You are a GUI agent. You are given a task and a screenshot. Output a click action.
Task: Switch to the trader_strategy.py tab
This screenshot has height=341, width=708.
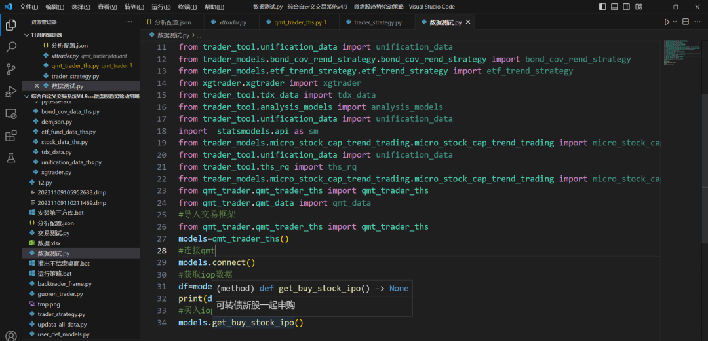pyautogui.click(x=377, y=22)
